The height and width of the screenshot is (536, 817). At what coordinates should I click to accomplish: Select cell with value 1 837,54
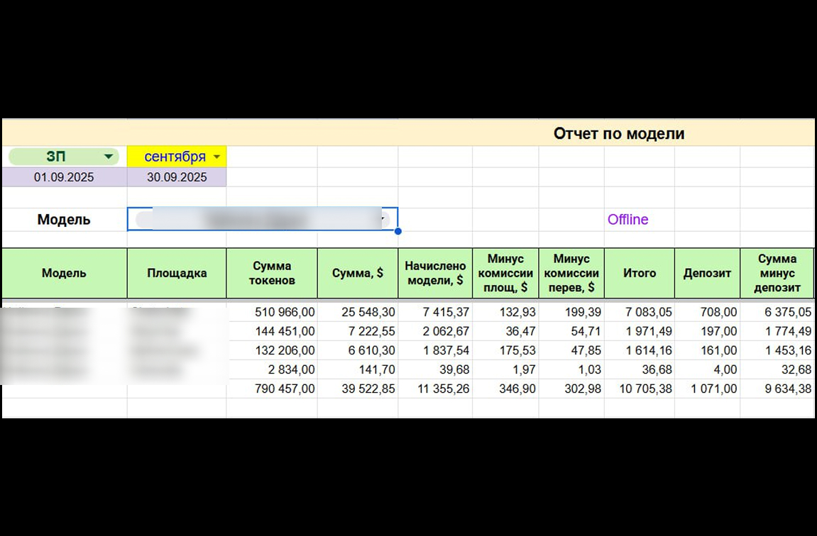pyautogui.click(x=435, y=351)
